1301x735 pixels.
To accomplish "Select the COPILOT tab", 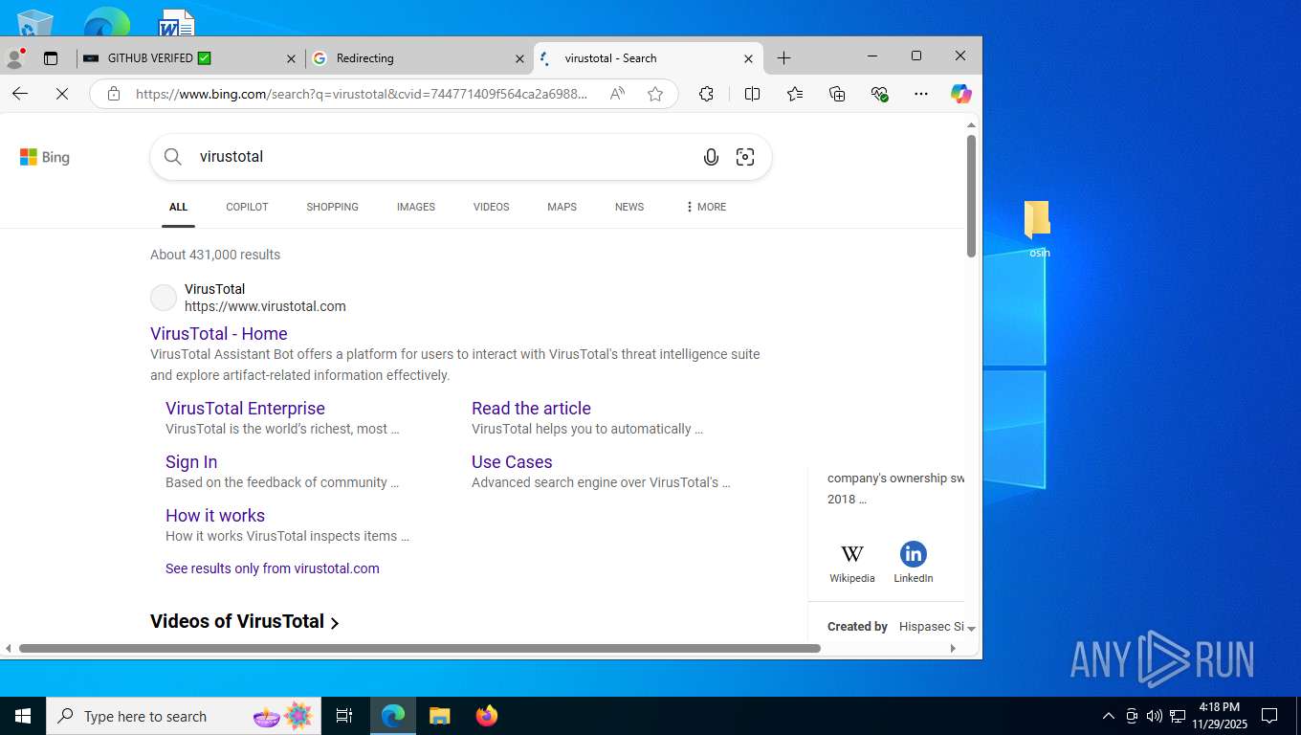I will click(x=247, y=207).
